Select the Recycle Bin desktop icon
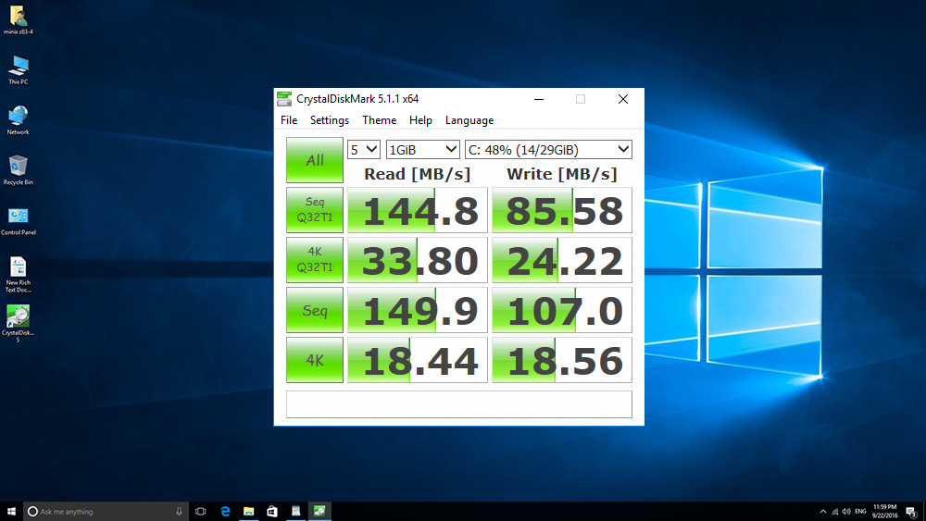The height and width of the screenshot is (521, 926). [18, 167]
